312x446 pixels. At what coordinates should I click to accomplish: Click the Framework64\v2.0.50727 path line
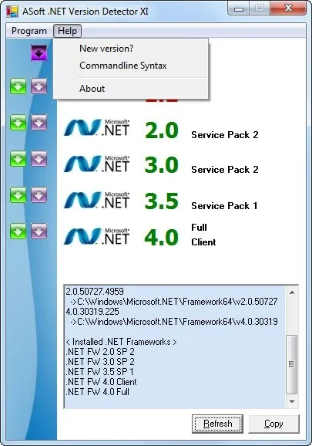click(174, 302)
